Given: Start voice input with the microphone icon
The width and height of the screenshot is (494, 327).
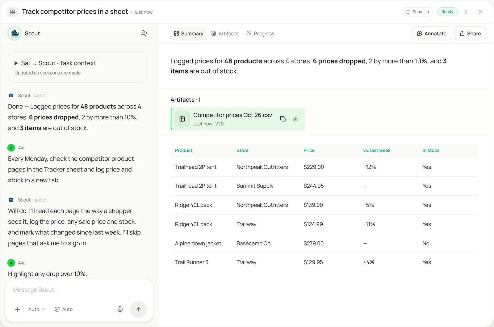Looking at the screenshot, I should (x=120, y=309).
